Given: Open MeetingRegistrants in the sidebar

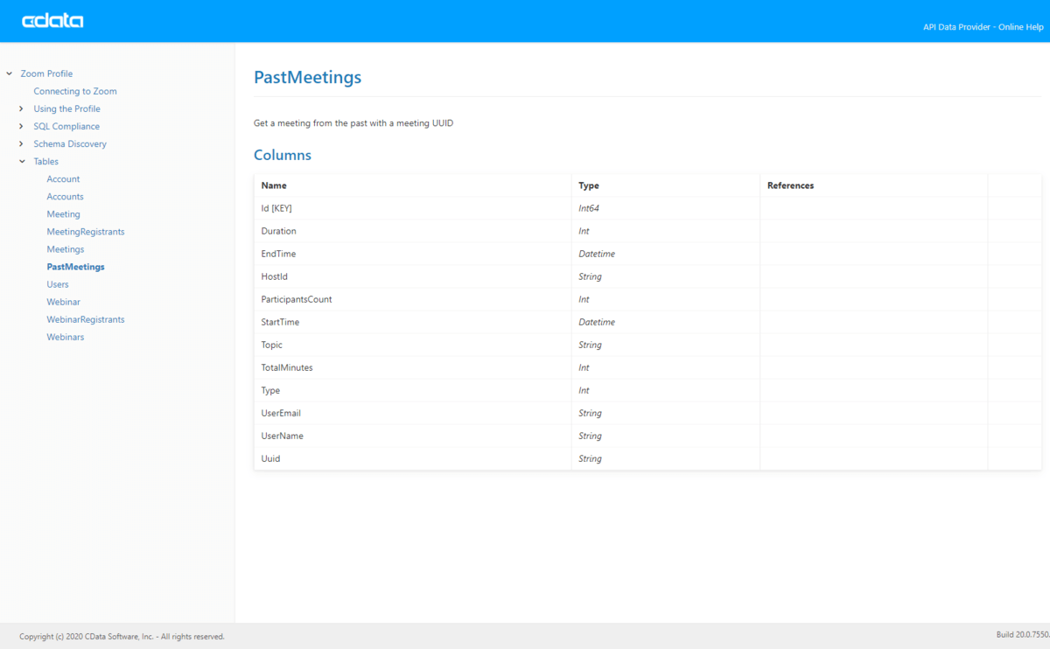Looking at the screenshot, I should coord(86,231).
